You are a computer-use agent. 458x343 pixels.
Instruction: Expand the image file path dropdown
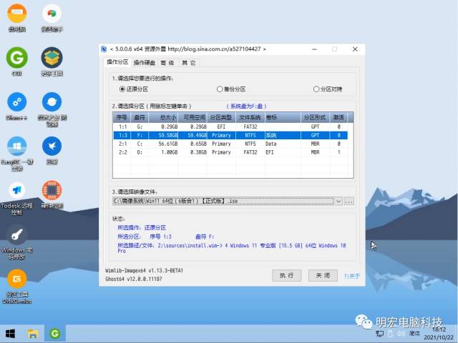pyautogui.click(x=338, y=201)
